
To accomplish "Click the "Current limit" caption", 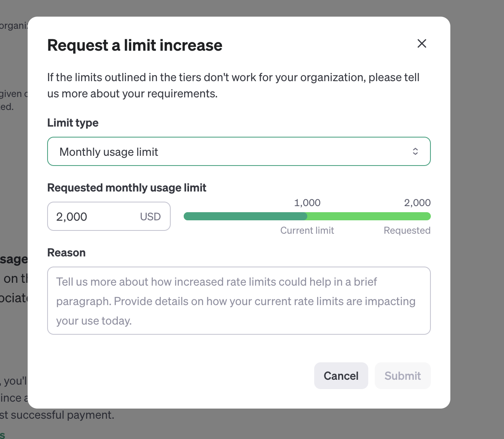I will 307,230.
